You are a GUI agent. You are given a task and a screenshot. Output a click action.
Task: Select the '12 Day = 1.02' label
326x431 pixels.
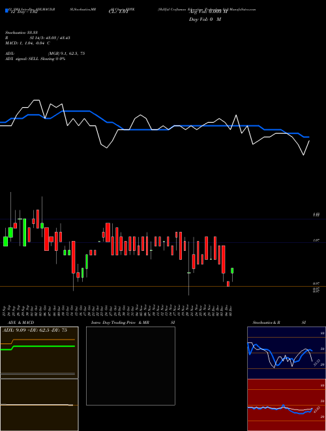coord(23,12)
